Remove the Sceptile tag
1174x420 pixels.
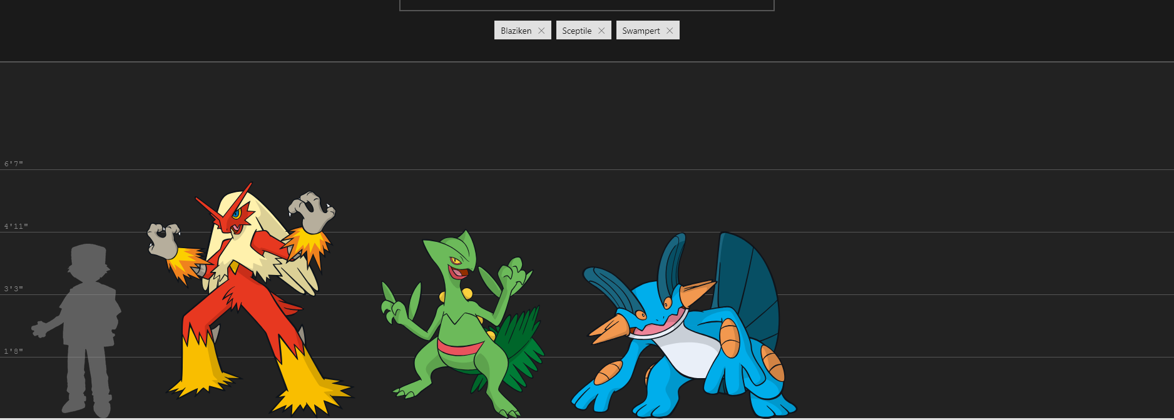click(x=601, y=31)
